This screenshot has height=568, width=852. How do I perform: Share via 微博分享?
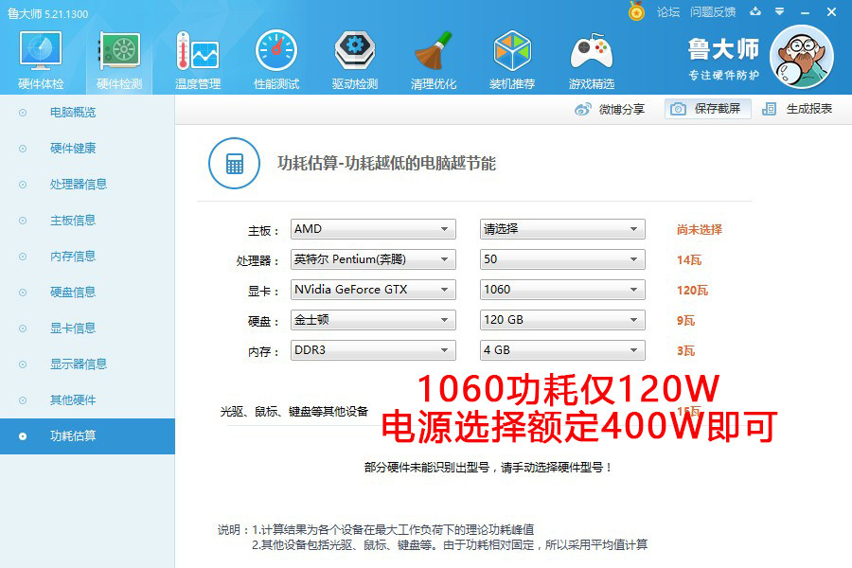pyautogui.click(x=610, y=109)
